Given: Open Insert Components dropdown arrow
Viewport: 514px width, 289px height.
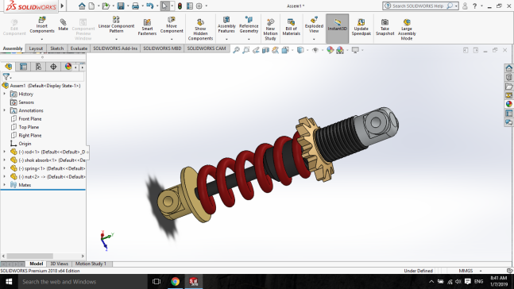Looking at the screenshot, I should coord(42,39).
